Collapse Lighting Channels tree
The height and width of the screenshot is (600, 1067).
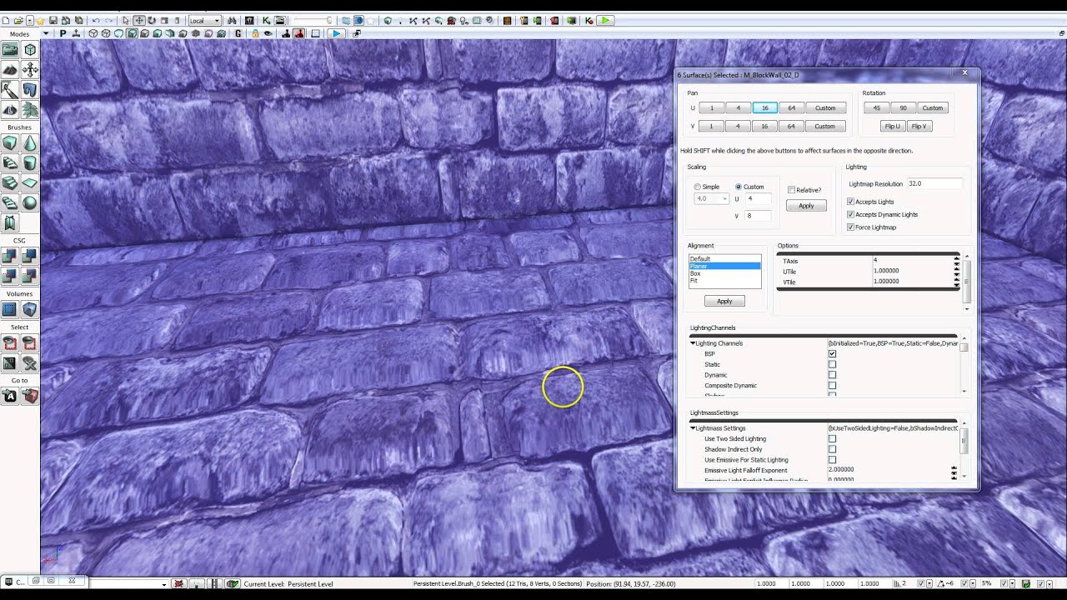click(693, 343)
